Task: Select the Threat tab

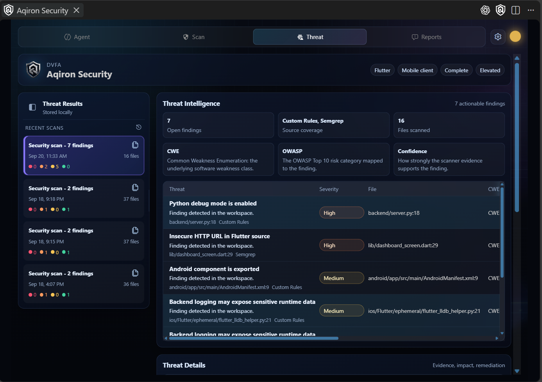Action: 310,37
